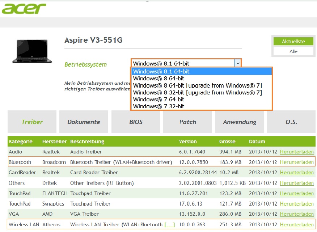Click the Broadcom manufacturer cell
This screenshot has width=317, height=232.
pyautogui.click(x=54, y=162)
